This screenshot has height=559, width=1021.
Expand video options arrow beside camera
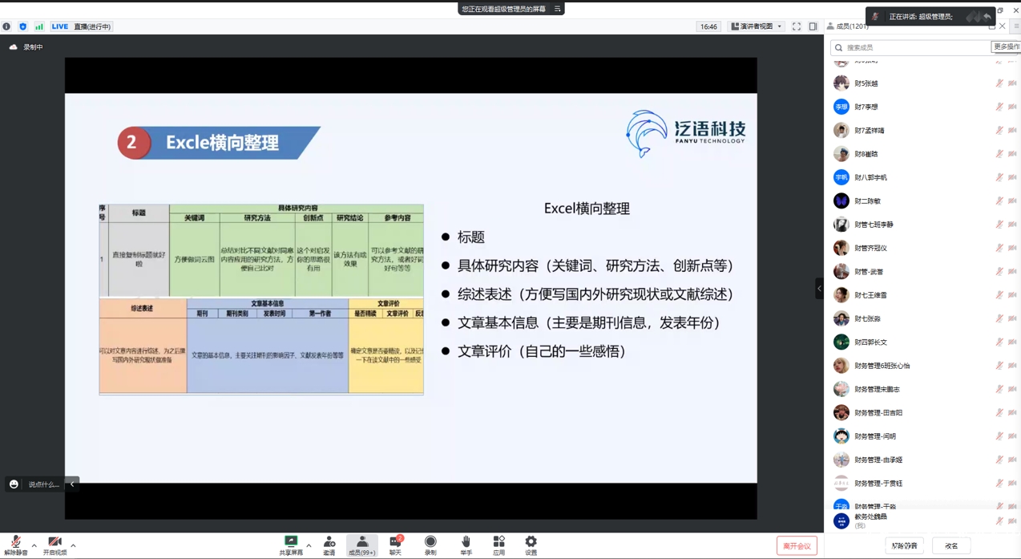click(x=73, y=545)
